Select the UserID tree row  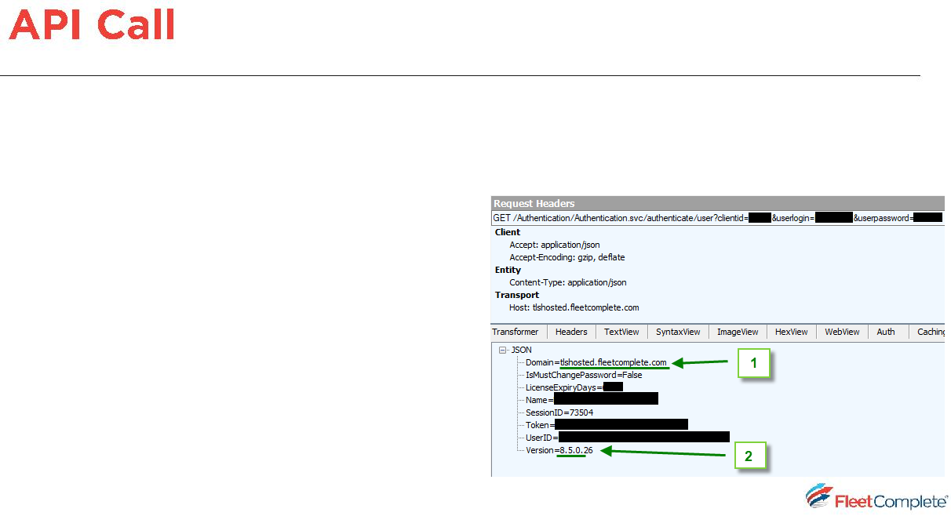[628, 438]
